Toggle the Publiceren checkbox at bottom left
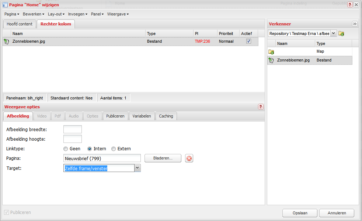 (x=7, y=212)
